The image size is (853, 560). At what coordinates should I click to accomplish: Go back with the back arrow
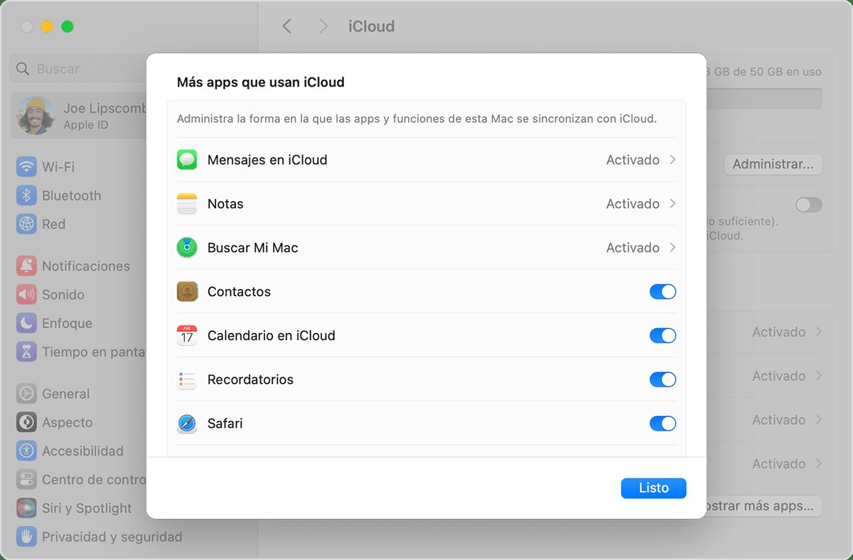point(286,26)
